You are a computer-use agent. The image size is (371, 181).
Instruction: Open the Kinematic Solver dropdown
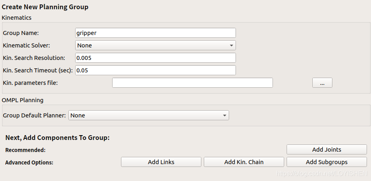tap(155, 45)
